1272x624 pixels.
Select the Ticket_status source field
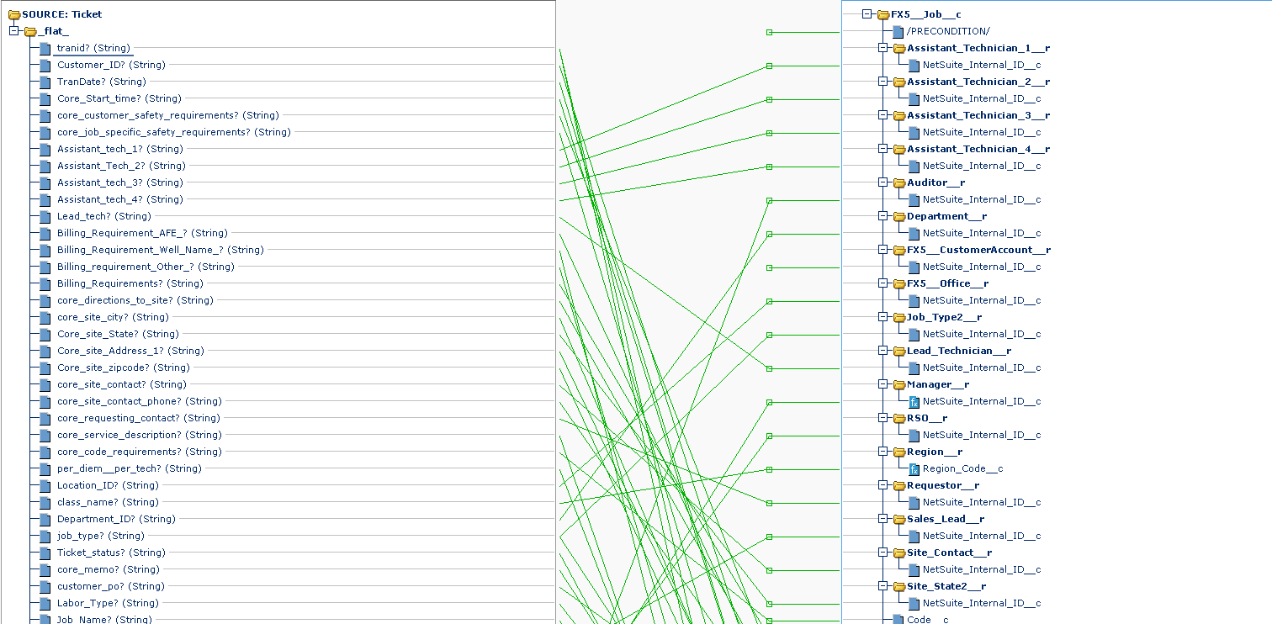point(111,553)
